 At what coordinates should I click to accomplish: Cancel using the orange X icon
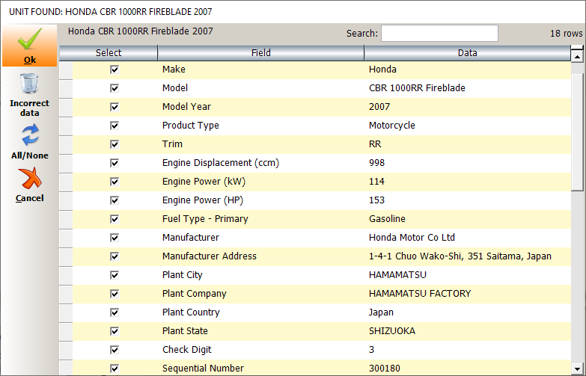point(30,178)
